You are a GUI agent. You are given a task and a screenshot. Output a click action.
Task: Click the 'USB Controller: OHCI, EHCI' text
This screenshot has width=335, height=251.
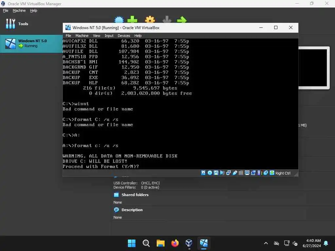(136, 183)
